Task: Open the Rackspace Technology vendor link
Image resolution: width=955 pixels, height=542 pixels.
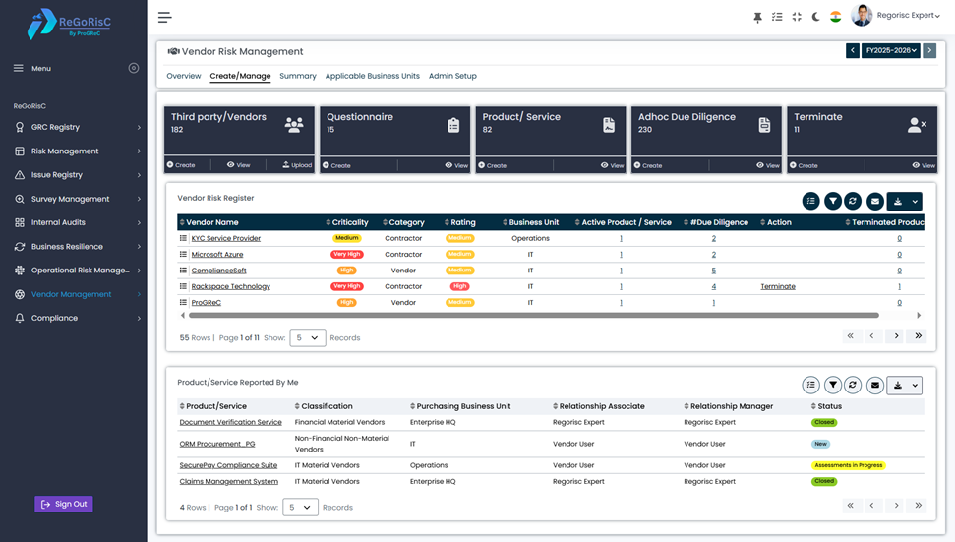Action: [230, 286]
